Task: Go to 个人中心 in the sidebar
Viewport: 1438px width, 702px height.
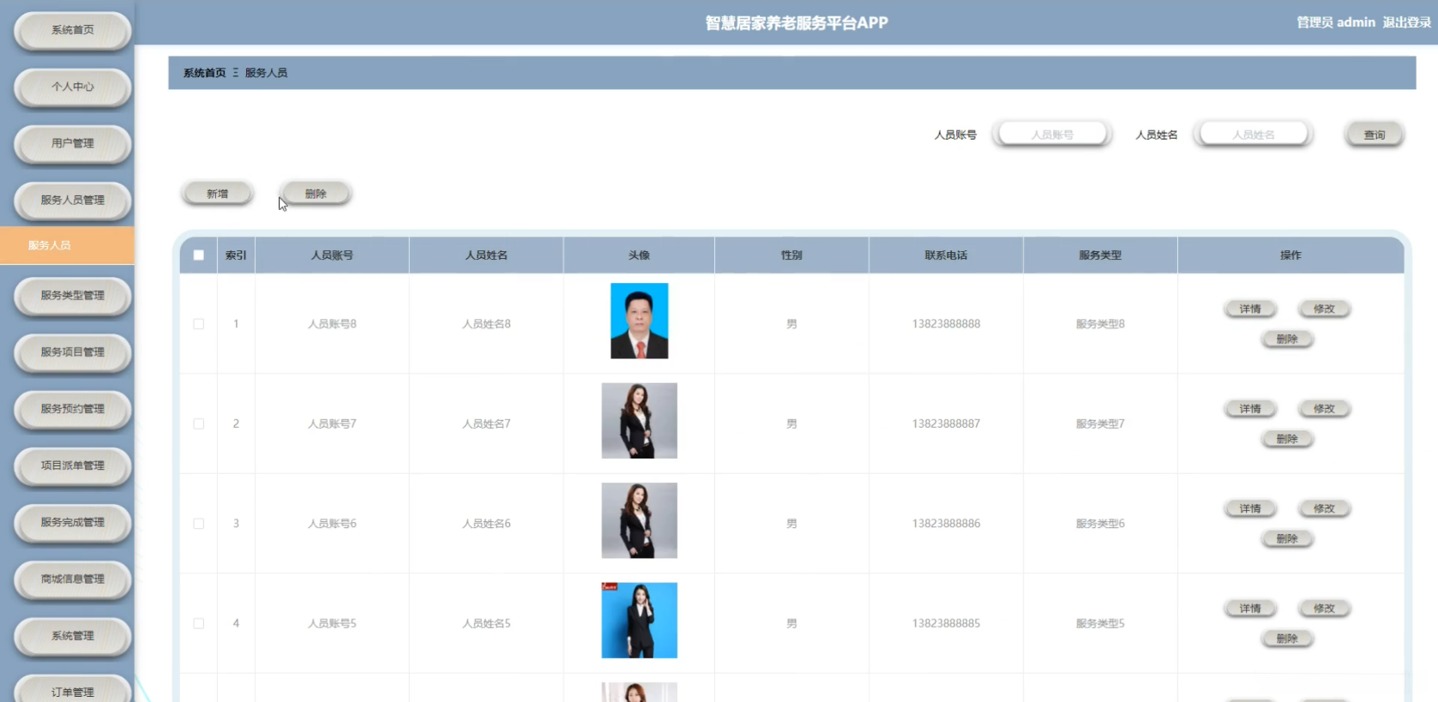Action: 73,87
